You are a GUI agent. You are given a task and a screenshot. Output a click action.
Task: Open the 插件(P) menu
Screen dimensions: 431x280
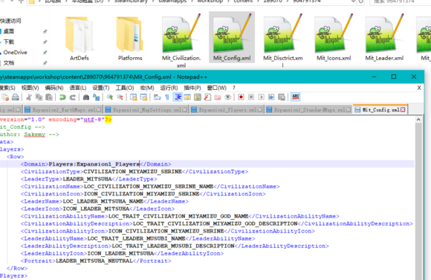[192, 88]
